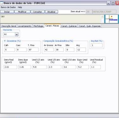Close the Banco de dados window
This screenshot has width=119, height=118.
point(117,3)
